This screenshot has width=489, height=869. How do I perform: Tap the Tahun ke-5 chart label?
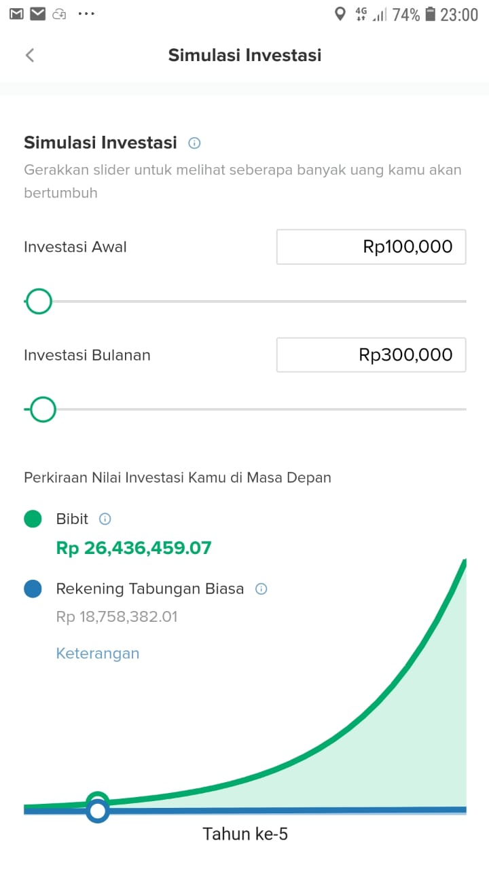[x=245, y=834]
